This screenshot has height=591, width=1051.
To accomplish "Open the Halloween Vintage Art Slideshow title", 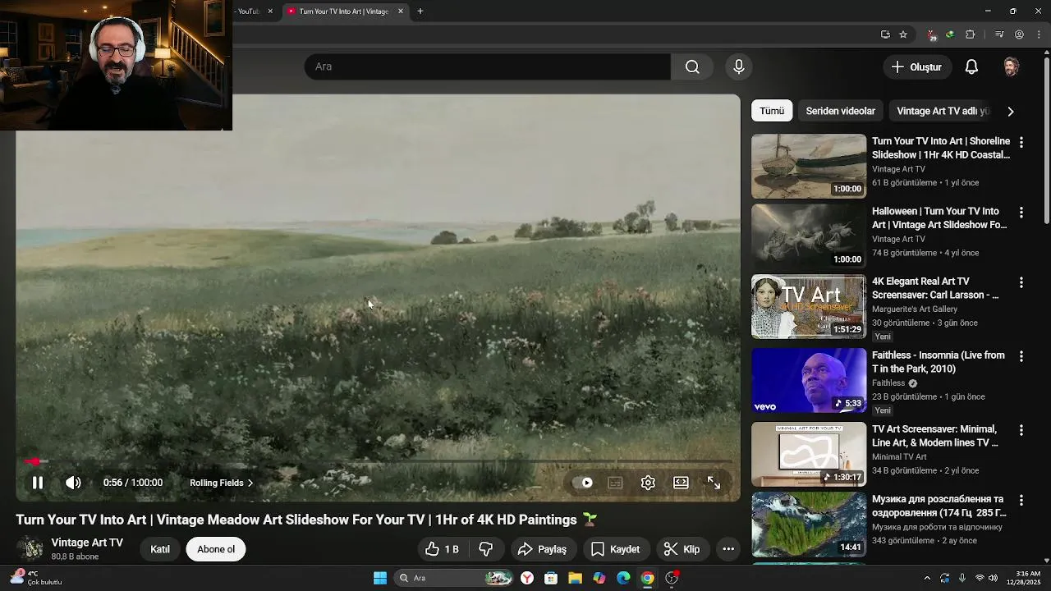I will coord(939,218).
